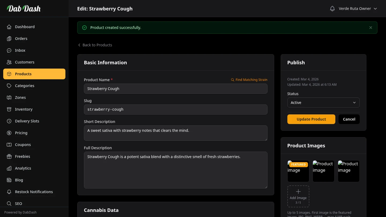Use Find Matching Strain for product name

point(249,80)
